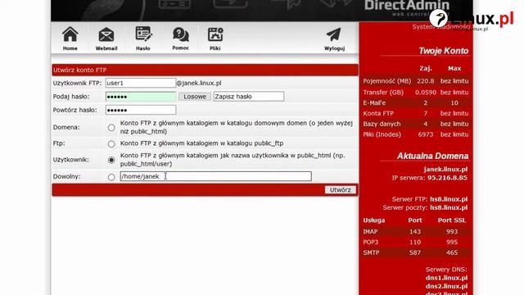This screenshot has width=524, height=295.
Task: Click the Pliki label in navigation
Action: 215,48
